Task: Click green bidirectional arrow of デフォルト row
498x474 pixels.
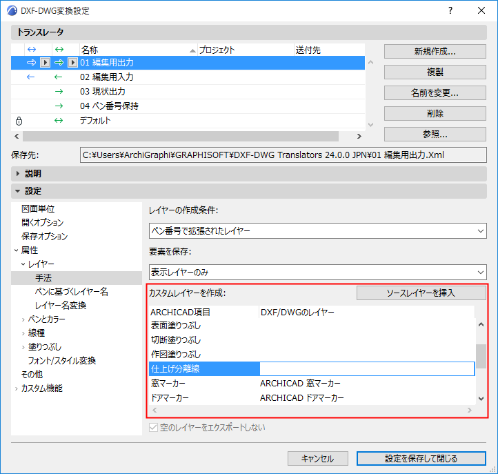Action: tap(59, 121)
